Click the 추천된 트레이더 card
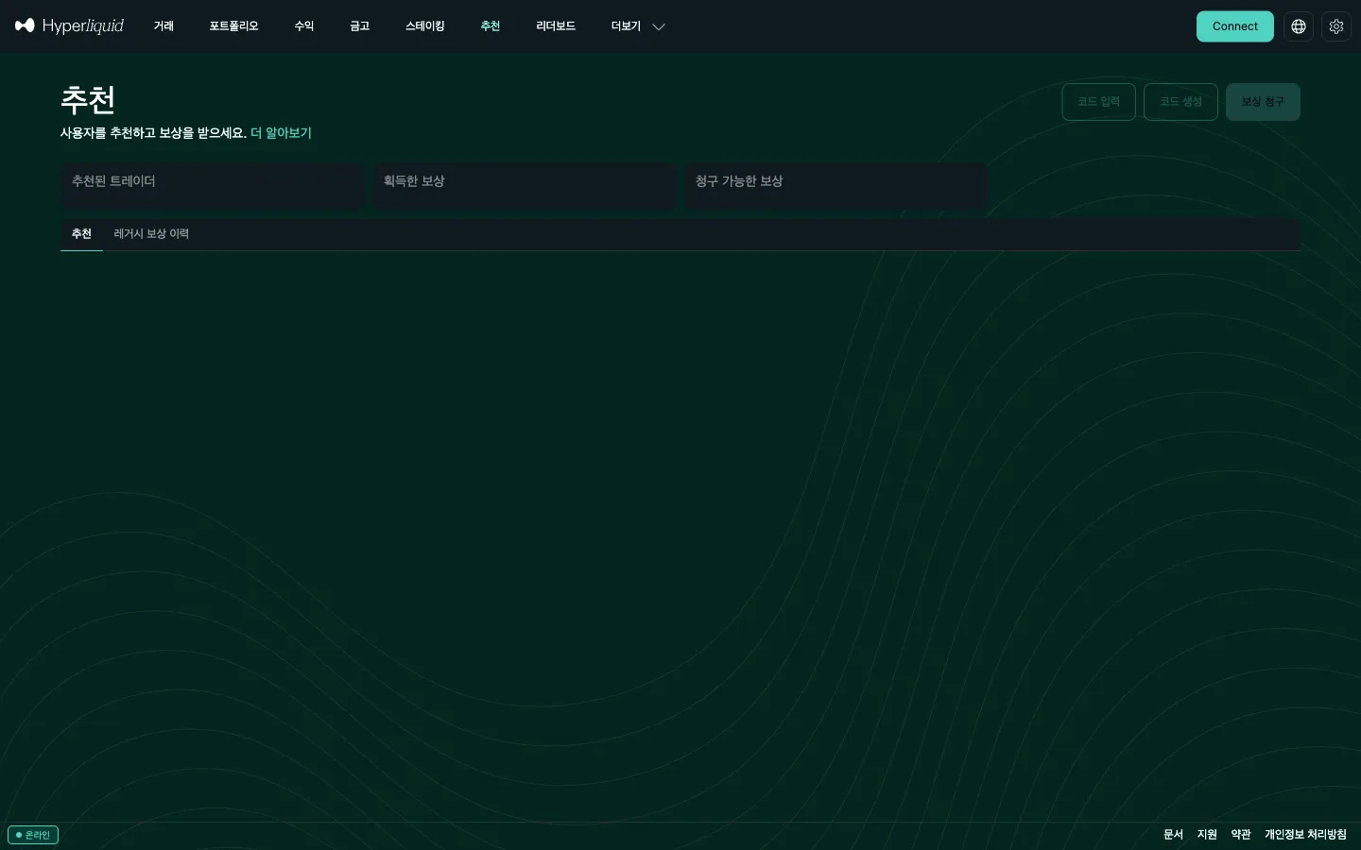Screen dimensions: 1361x850 [x=213, y=186]
